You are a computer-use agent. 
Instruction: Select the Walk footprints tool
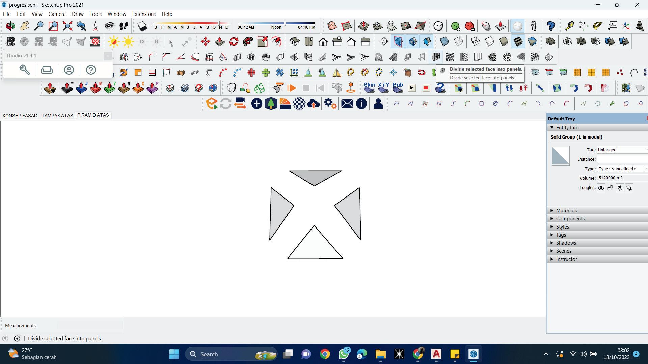tap(124, 26)
